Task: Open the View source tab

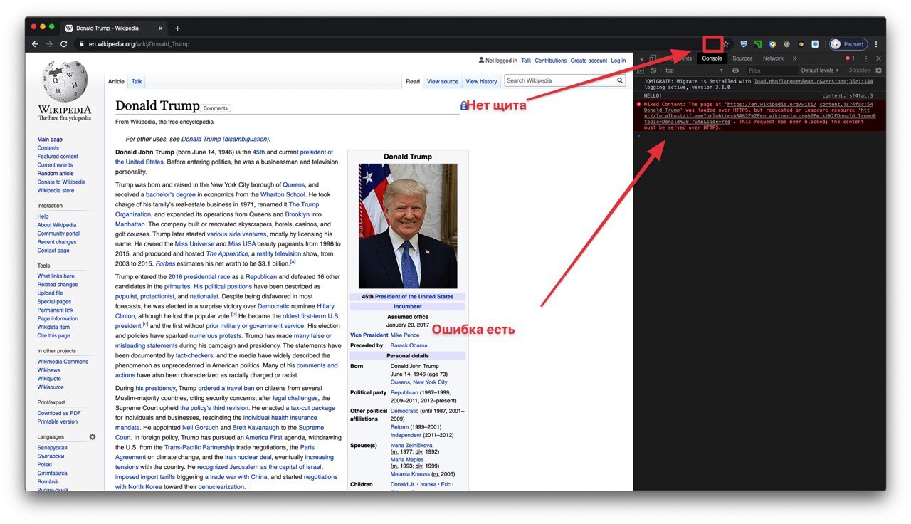Action: coord(443,82)
